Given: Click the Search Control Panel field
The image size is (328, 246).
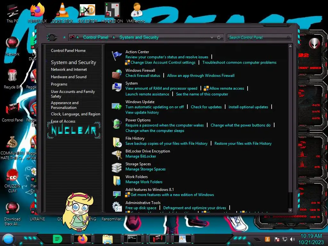Looking at the screenshot, I should point(259,37).
